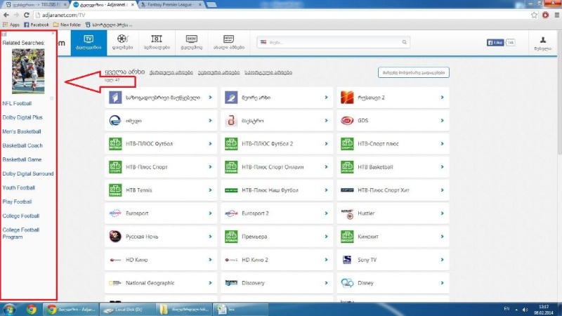Open the HTB Tennis channel logo
This screenshot has width=562, height=316.
pyautogui.click(x=115, y=190)
